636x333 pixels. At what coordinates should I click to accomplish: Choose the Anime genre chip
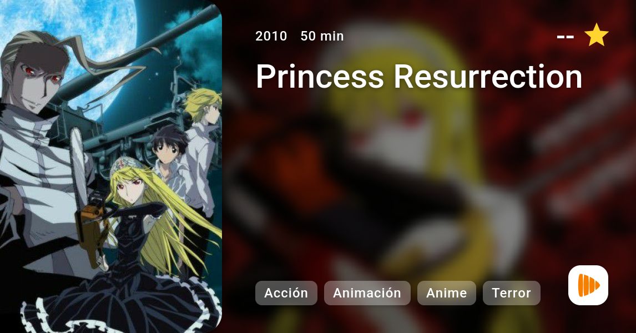447,293
